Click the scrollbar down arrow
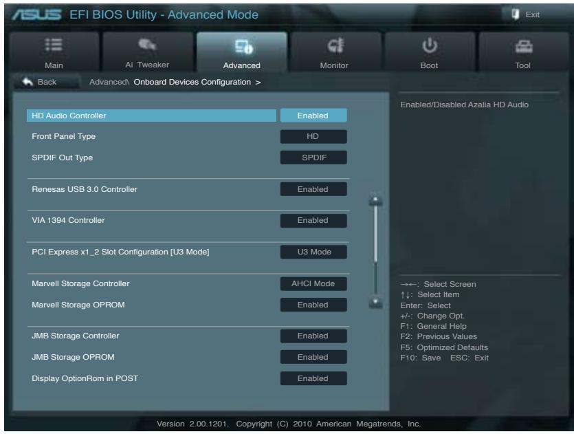 click(x=375, y=302)
